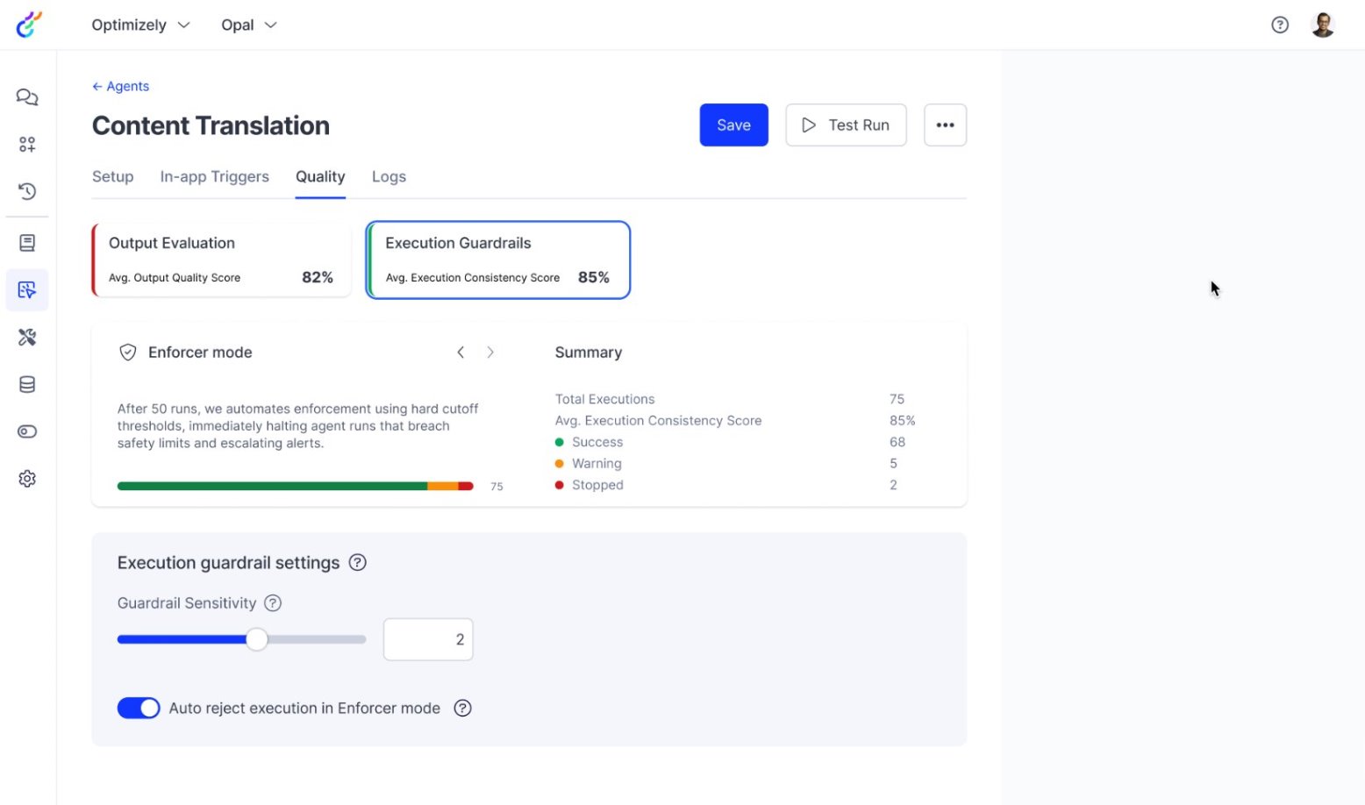Click the next arrow beside Enforcer mode
Image resolution: width=1365 pixels, height=805 pixels.
pos(490,352)
